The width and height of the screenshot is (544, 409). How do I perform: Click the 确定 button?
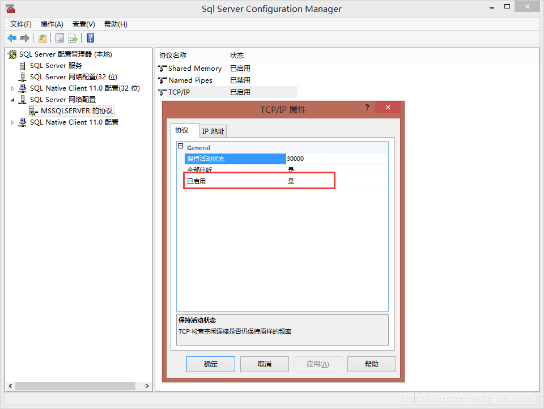(210, 364)
